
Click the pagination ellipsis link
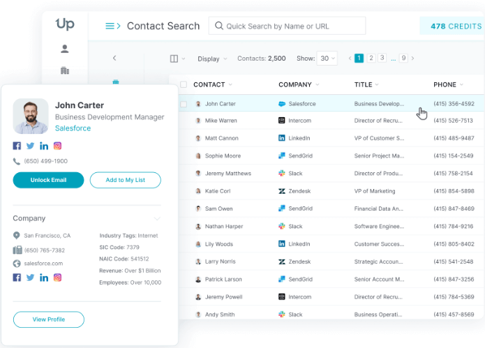393,59
